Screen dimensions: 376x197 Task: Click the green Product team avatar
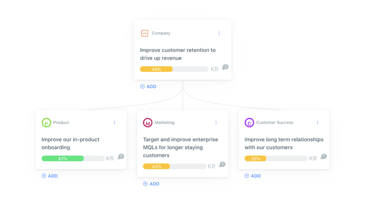(46, 123)
